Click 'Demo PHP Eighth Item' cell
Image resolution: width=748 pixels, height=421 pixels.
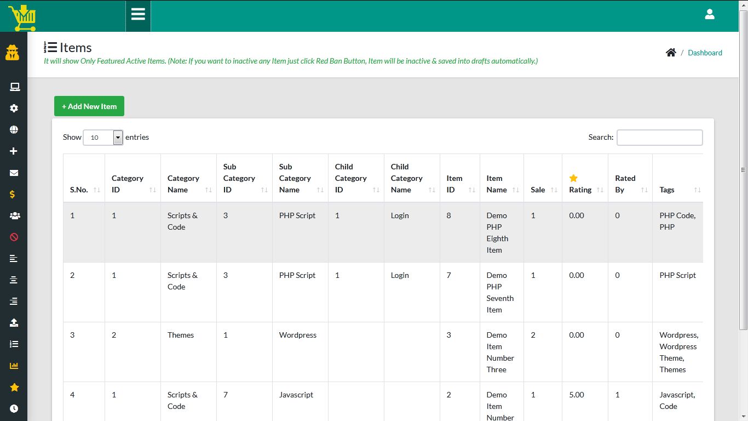(502, 232)
